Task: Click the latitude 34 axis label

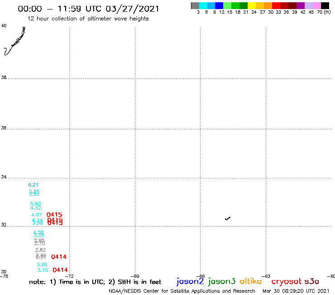Action: [x=4, y=177]
